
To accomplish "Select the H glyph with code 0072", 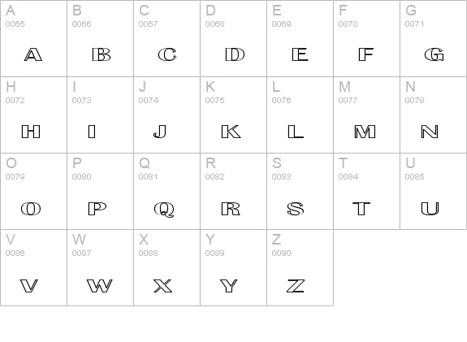I will [x=31, y=132].
